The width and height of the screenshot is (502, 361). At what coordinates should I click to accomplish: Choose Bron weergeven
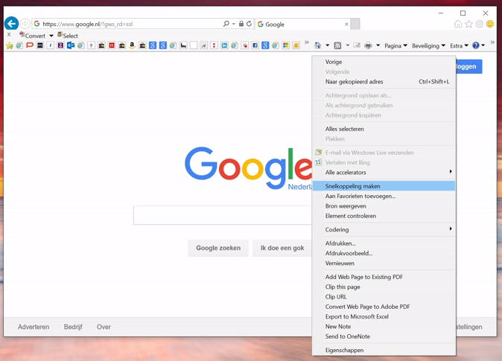click(384, 206)
